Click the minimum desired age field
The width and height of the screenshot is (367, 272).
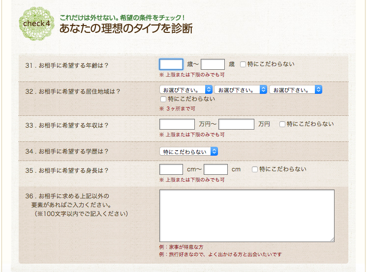tap(171, 64)
